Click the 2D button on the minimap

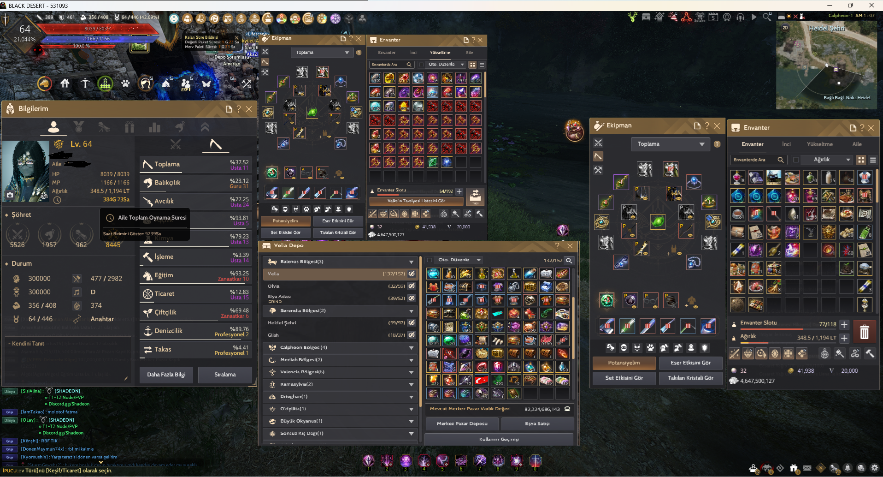(x=785, y=28)
